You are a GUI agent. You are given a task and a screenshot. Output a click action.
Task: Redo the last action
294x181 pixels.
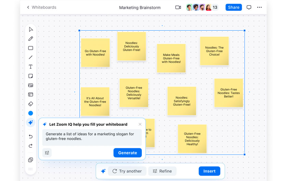point(31,146)
